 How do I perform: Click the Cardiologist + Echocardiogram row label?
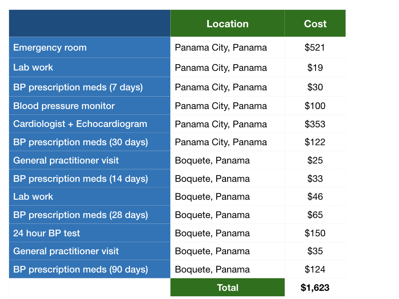[80, 124]
